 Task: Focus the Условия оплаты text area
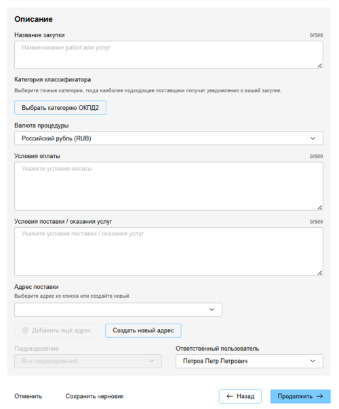(169, 187)
